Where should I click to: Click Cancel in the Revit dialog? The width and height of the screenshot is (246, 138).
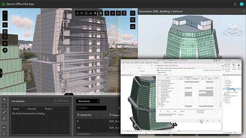click(207, 121)
